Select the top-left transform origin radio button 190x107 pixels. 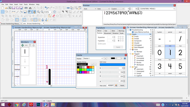118,37
